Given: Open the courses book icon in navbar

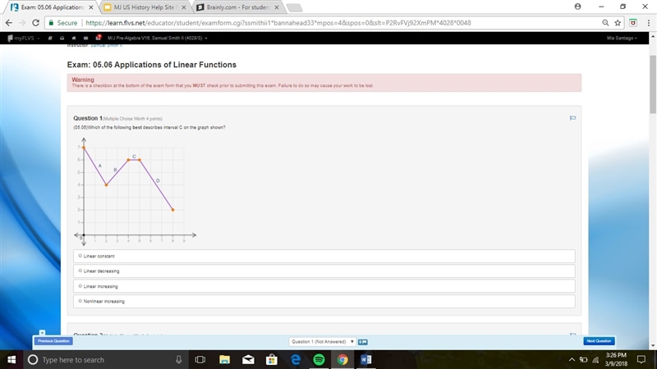Looking at the screenshot, I should point(50,38).
